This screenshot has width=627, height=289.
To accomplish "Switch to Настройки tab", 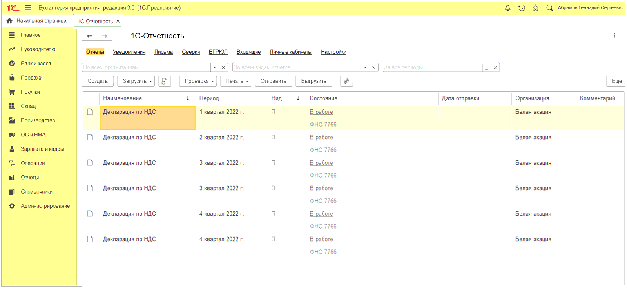I will [333, 52].
